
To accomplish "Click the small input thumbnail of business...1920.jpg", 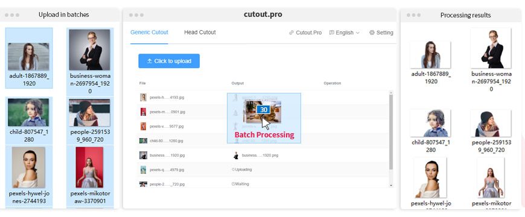I will 143,155.
